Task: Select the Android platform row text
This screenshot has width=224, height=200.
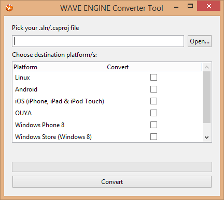Action: (26, 89)
